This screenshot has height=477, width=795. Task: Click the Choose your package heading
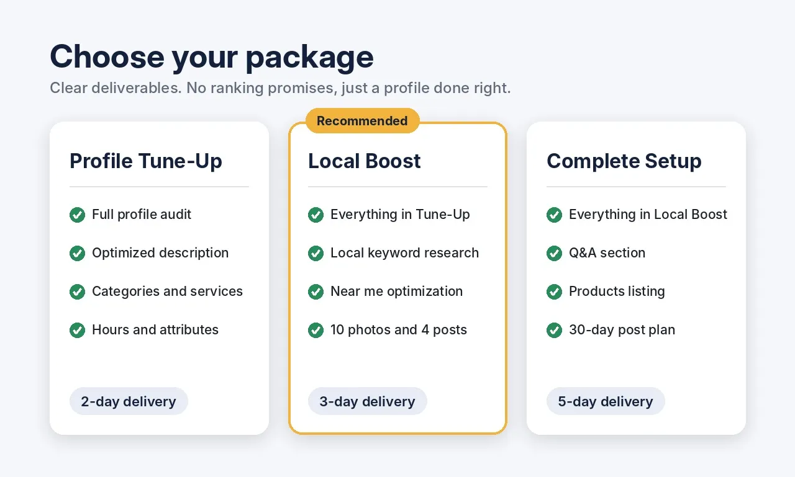pyautogui.click(x=212, y=56)
